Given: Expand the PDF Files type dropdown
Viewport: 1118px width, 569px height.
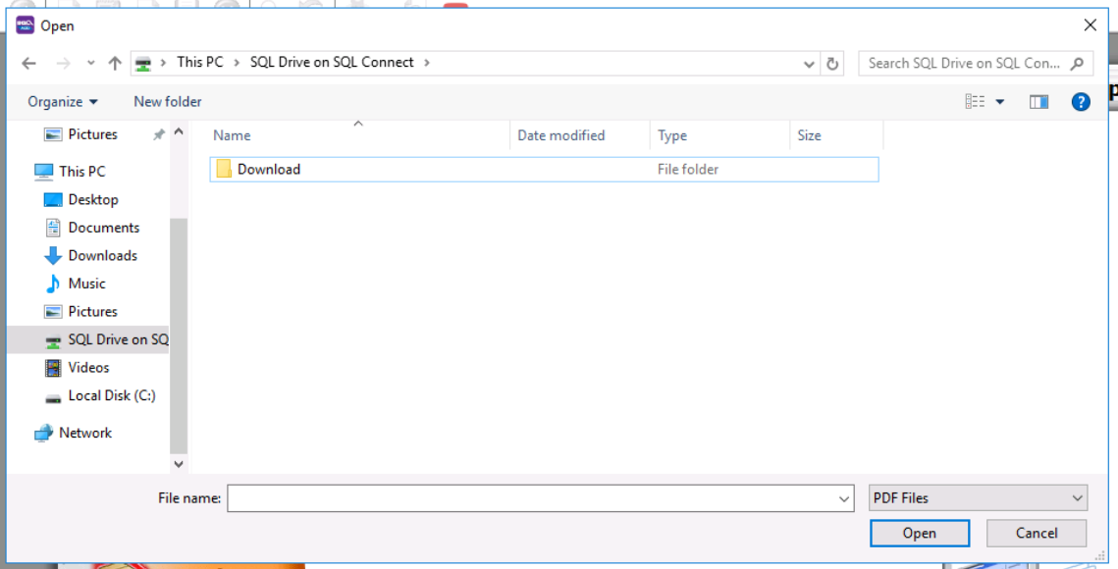Looking at the screenshot, I should (978, 498).
